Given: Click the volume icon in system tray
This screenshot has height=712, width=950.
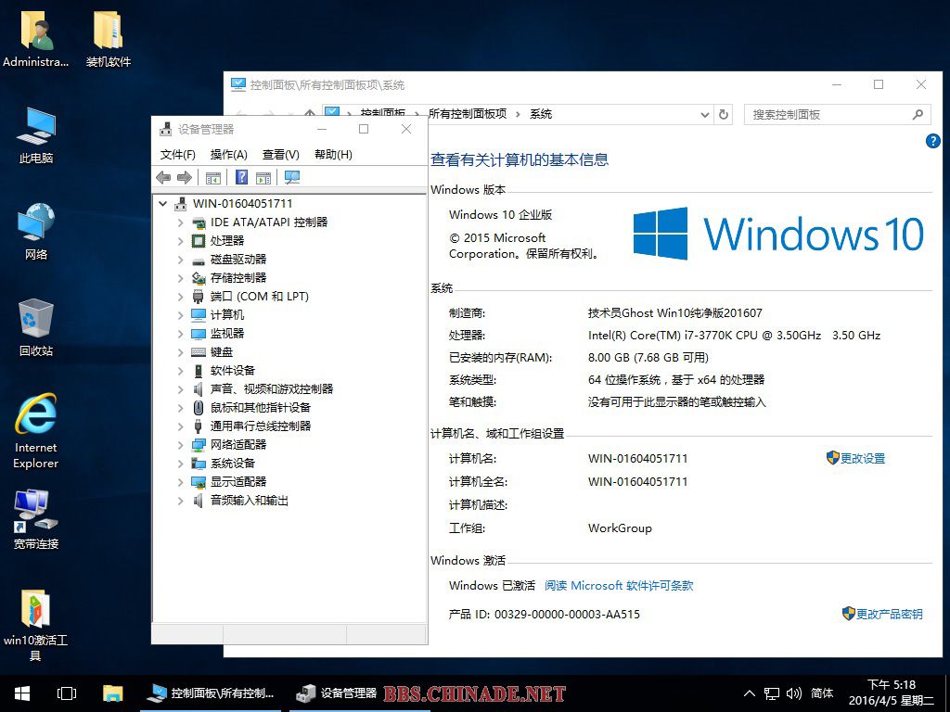Looking at the screenshot, I should 794,693.
